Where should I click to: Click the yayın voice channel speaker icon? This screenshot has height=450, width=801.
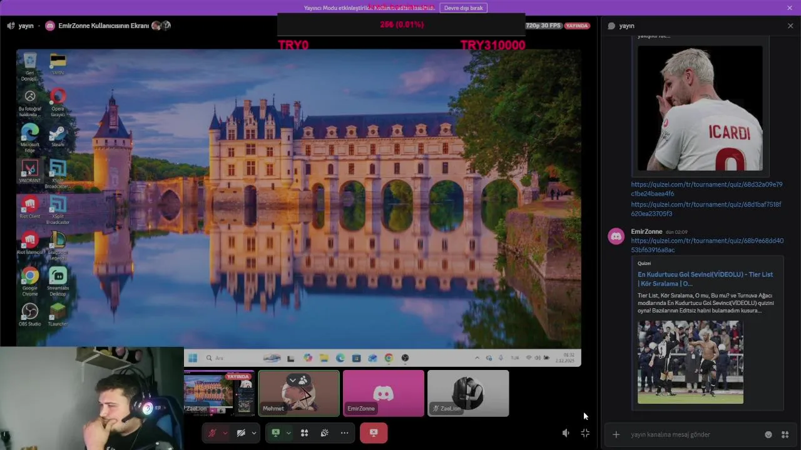[11, 26]
